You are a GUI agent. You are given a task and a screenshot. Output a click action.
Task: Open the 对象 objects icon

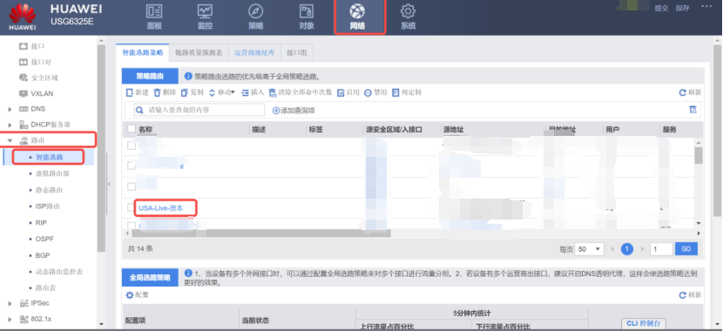[x=307, y=11]
